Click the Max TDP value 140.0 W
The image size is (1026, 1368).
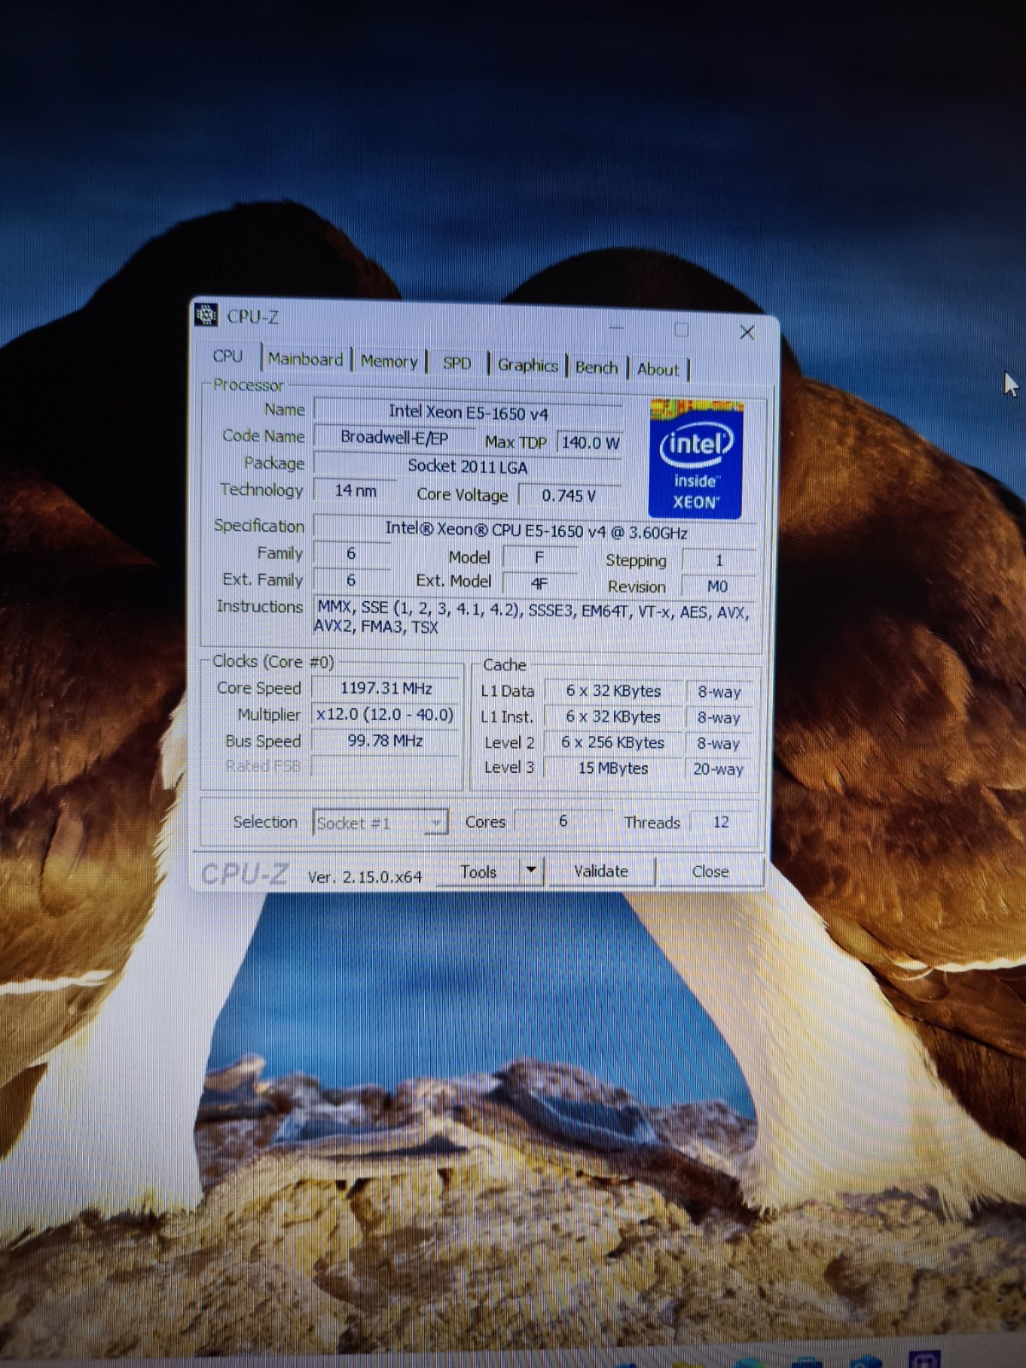(589, 443)
